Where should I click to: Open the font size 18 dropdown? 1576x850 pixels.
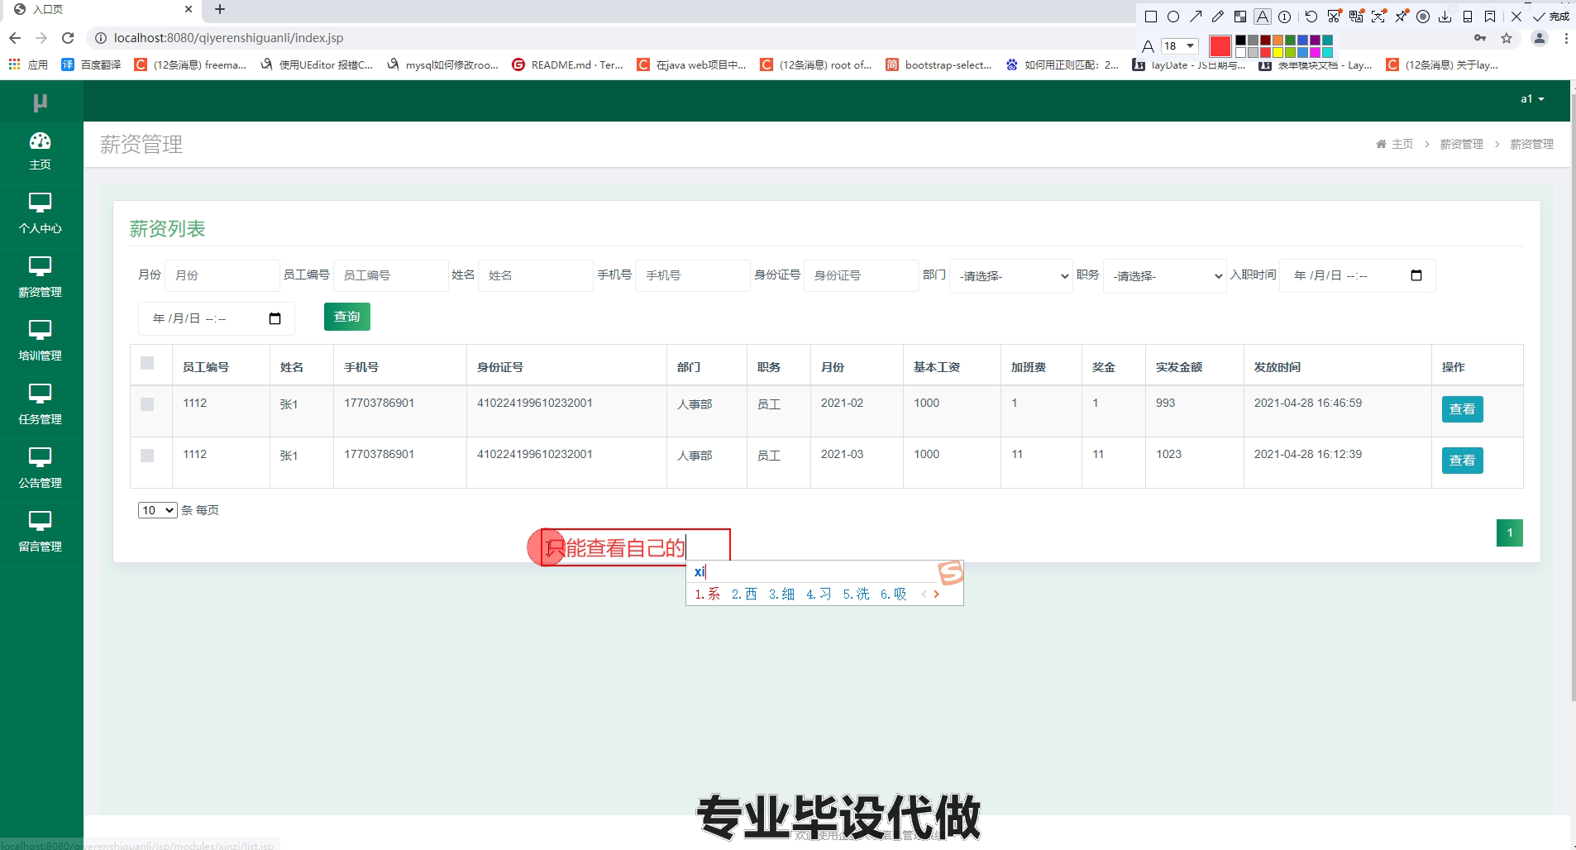(x=1180, y=46)
